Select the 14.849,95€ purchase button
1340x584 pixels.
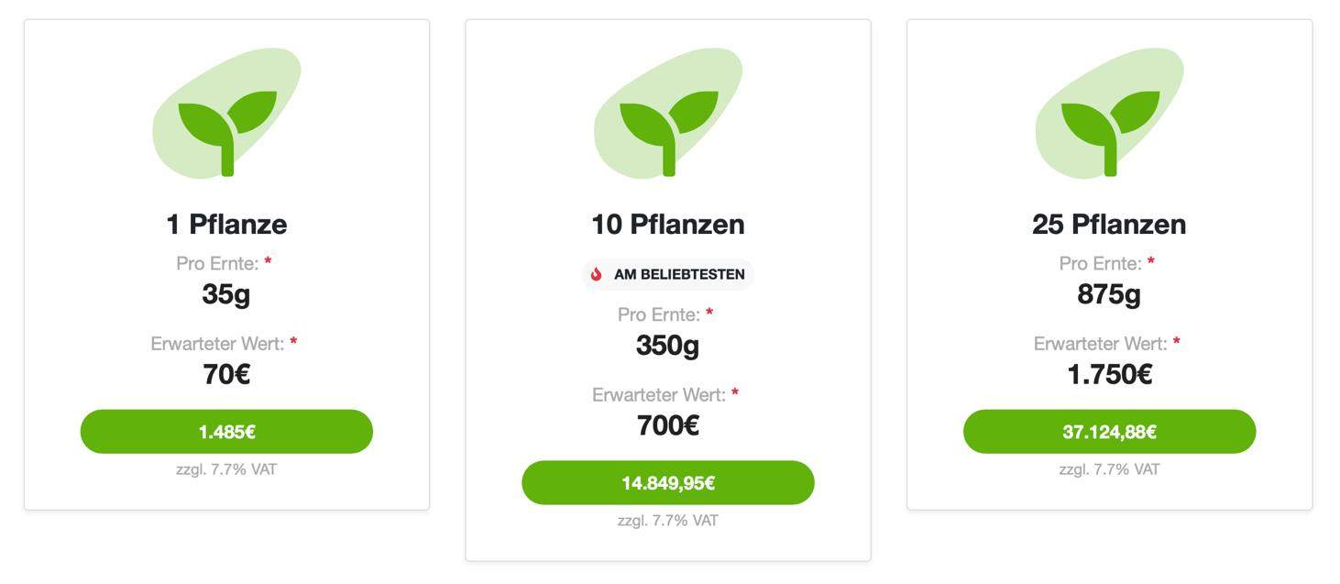point(668,483)
